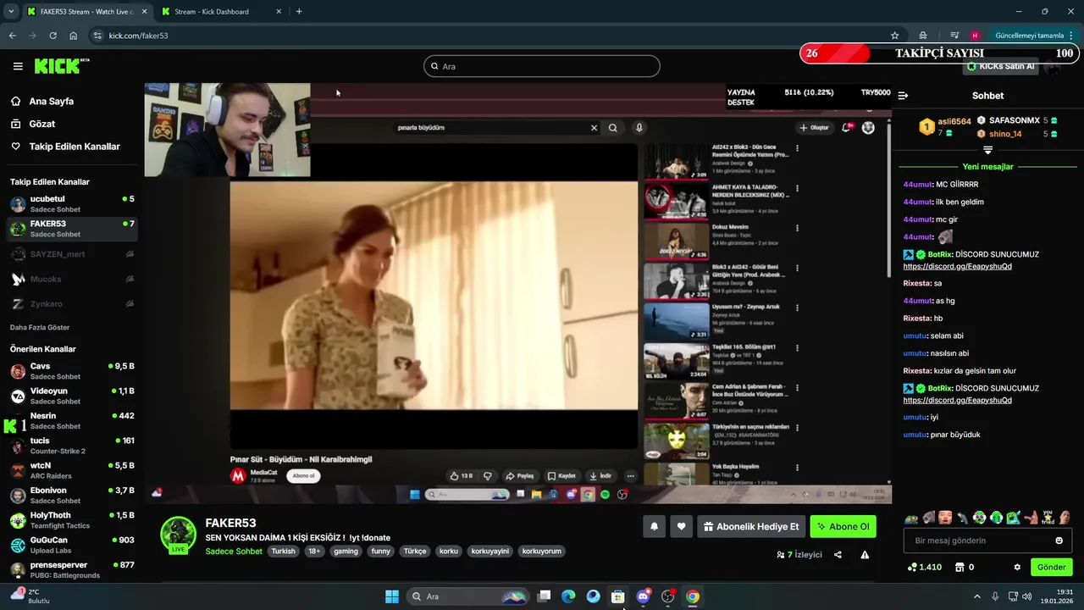Open tab search dropdown in Chrome
Screen dimensions: 1084x610
pos(10,12)
